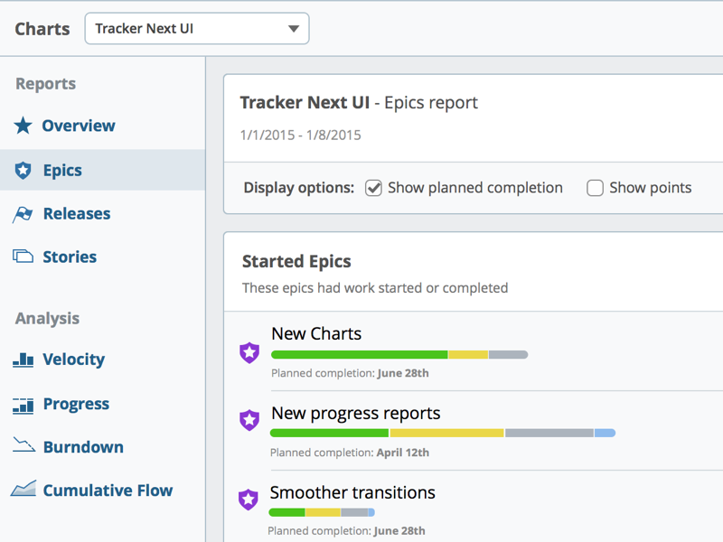
Task: Click green segment of New Charts progress bar
Action: pyautogui.click(x=359, y=354)
